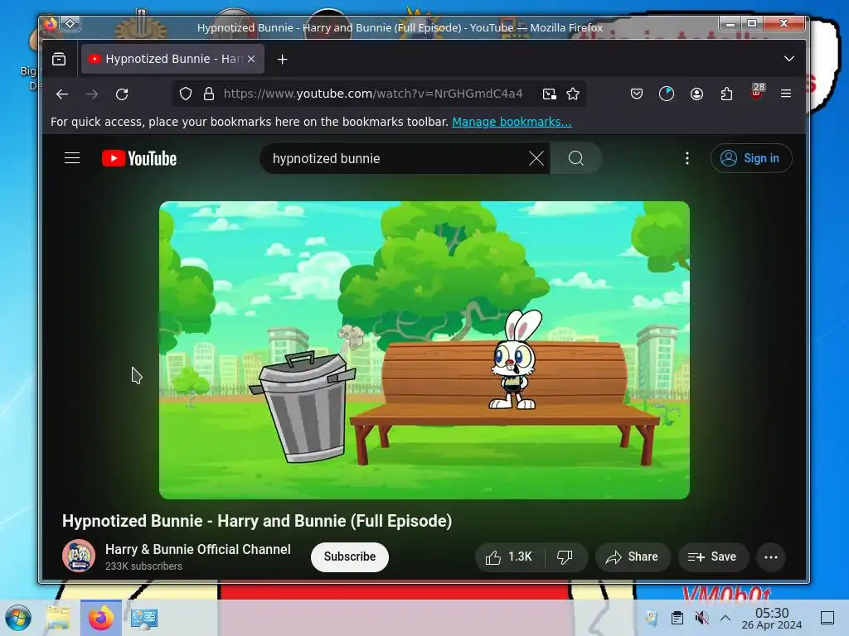Viewport: 849px width, 636px height.
Task: Open the Windows-style Start menu
Action: 18,618
